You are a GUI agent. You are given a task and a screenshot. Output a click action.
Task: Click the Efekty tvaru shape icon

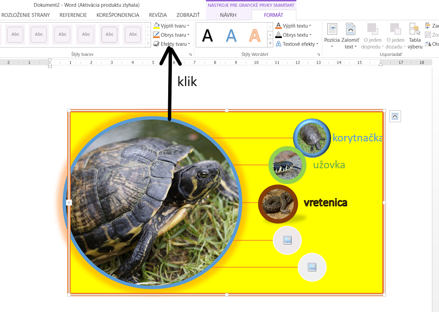click(x=156, y=44)
